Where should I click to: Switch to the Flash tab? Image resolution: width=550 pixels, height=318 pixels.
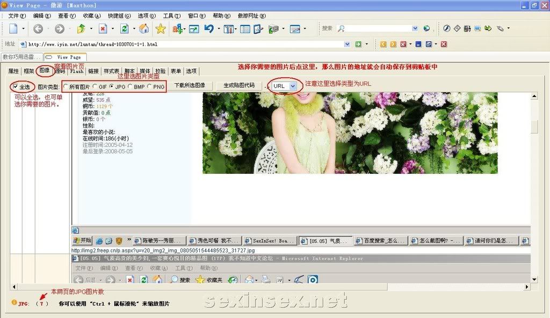point(76,71)
